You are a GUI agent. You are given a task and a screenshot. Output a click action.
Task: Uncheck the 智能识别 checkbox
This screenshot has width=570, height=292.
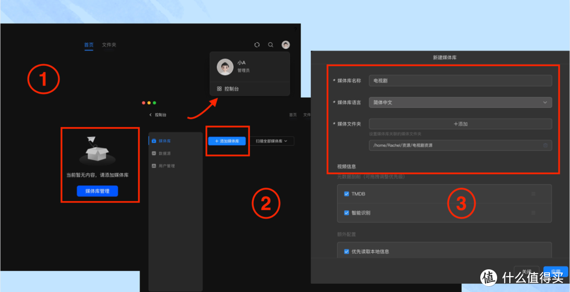(x=346, y=213)
